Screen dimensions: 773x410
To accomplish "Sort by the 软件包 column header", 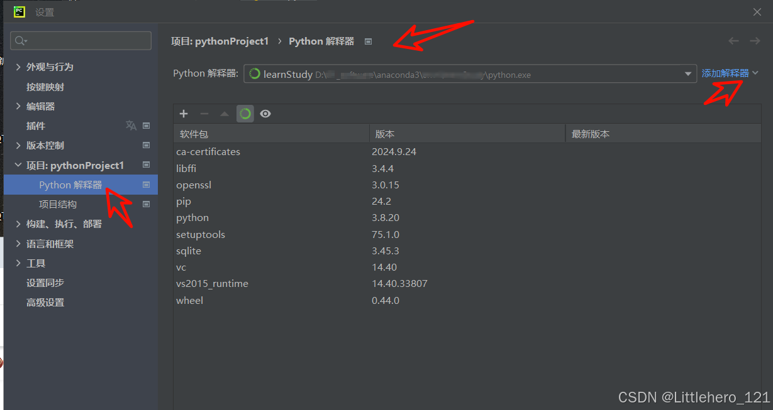I will pos(271,134).
